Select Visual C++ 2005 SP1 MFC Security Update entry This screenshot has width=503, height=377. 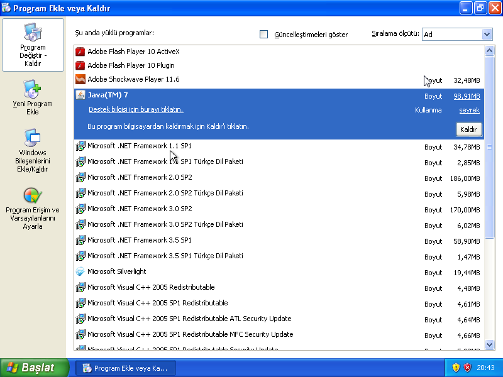[279, 335]
